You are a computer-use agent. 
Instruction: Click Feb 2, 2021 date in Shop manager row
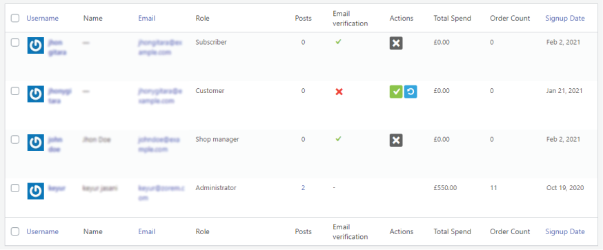tap(563, 139)
